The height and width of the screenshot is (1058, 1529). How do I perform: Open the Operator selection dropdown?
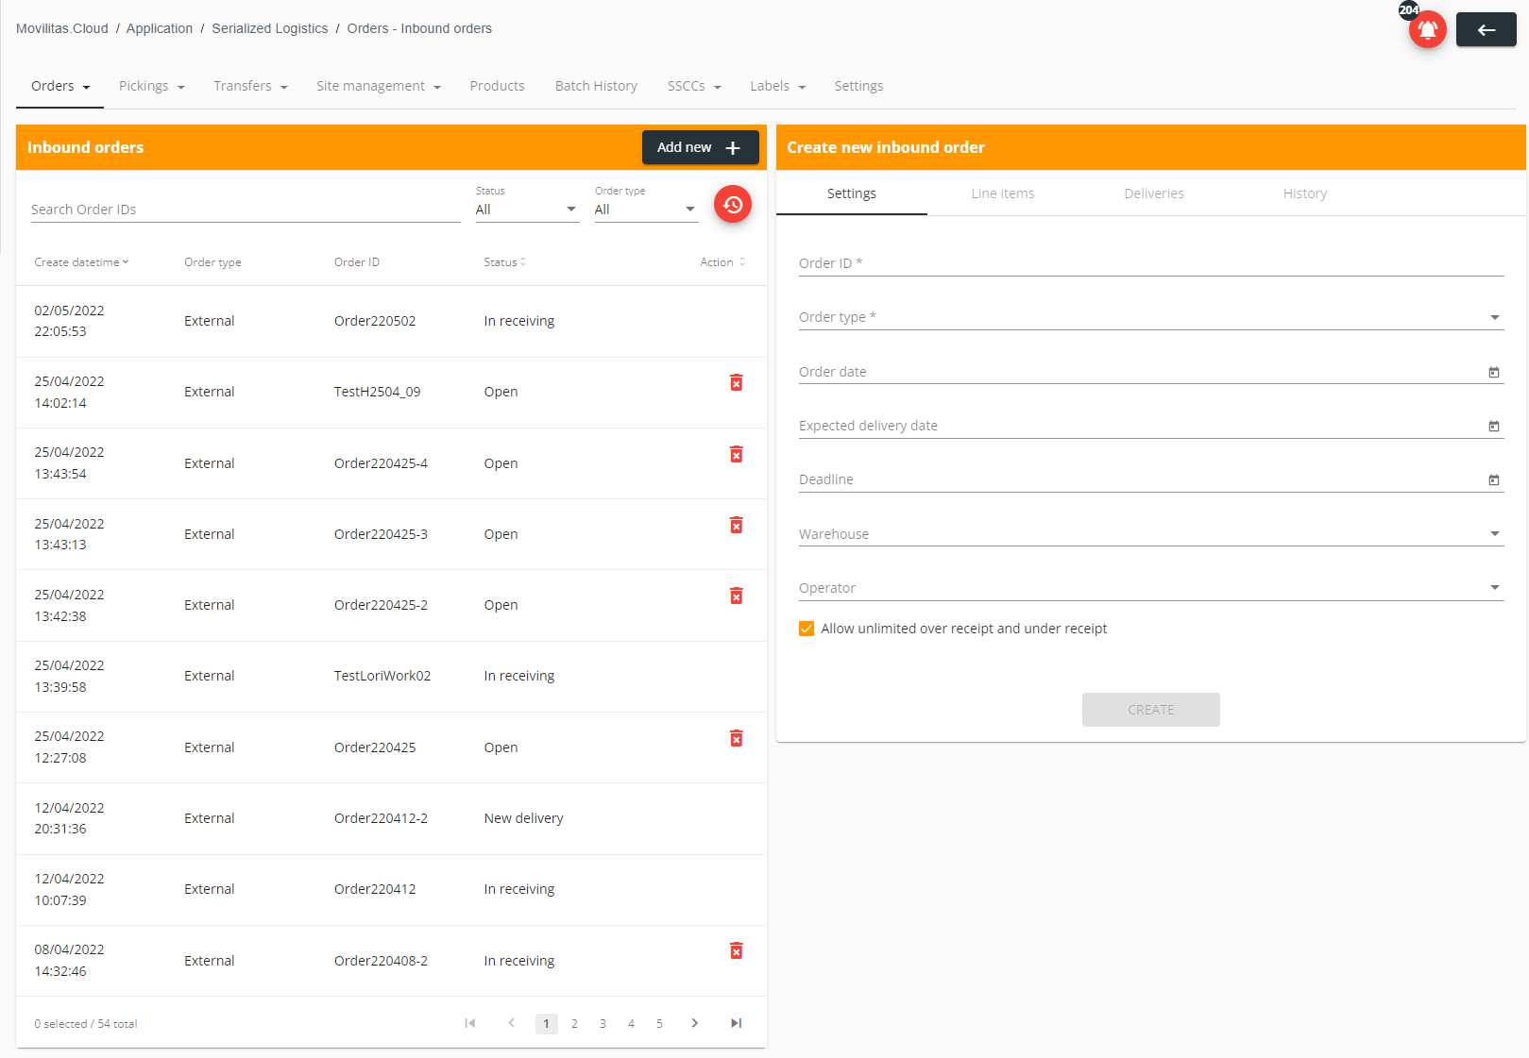pos(1494,587)
